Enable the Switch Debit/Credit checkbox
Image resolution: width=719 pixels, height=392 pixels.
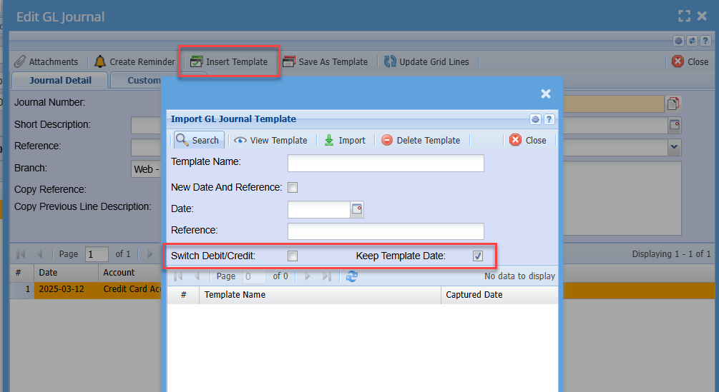[x=293, y=256]
